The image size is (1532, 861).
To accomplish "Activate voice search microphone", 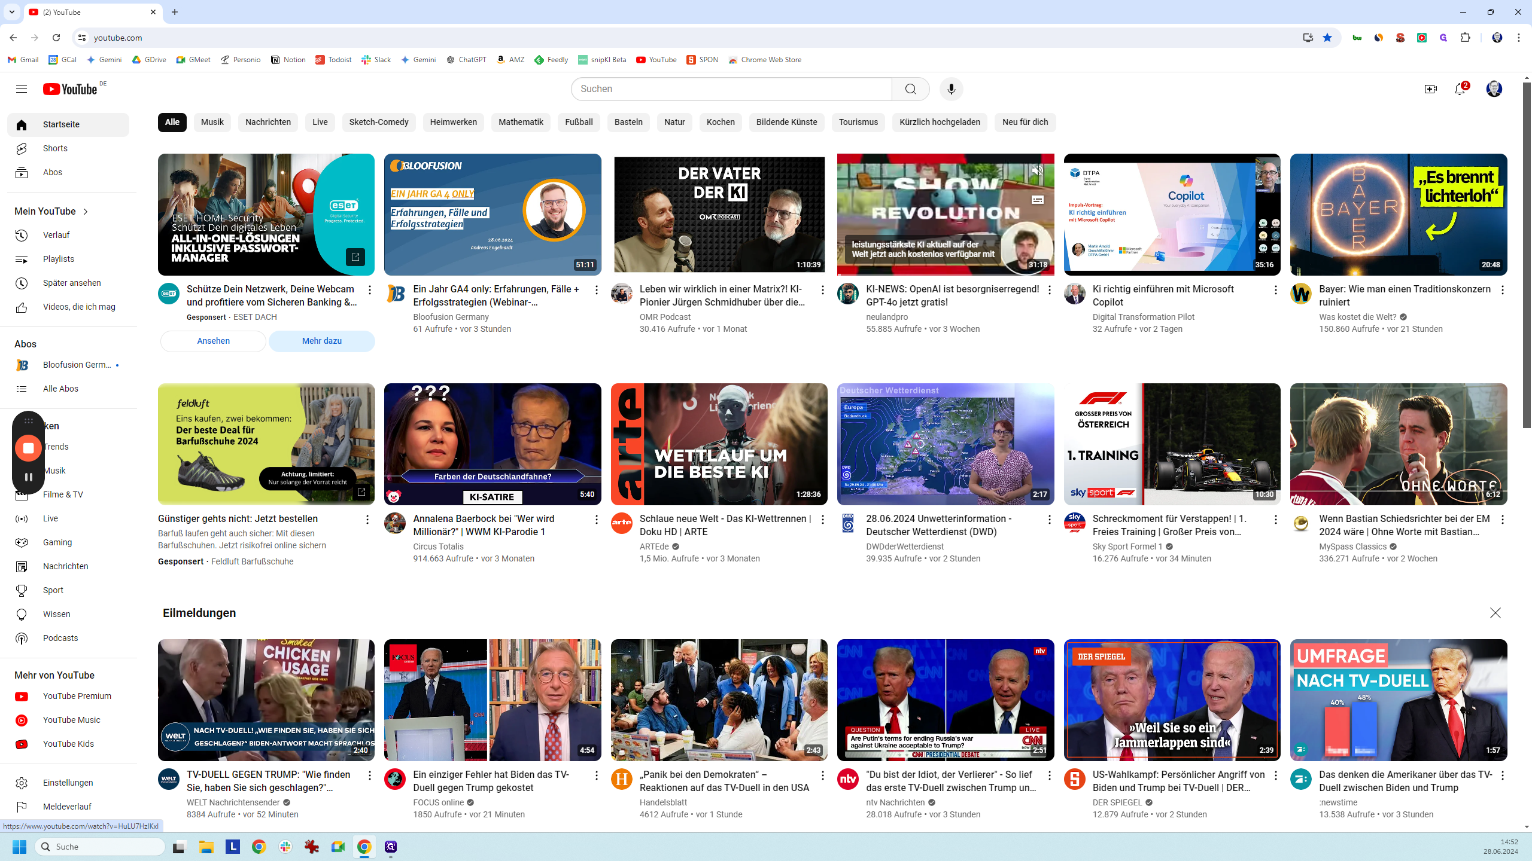I will pos(951,89).
